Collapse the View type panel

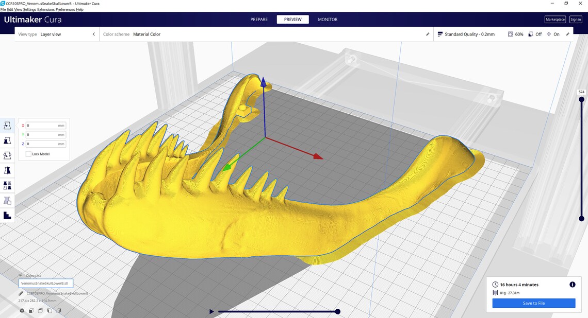(x=93, y=34)
